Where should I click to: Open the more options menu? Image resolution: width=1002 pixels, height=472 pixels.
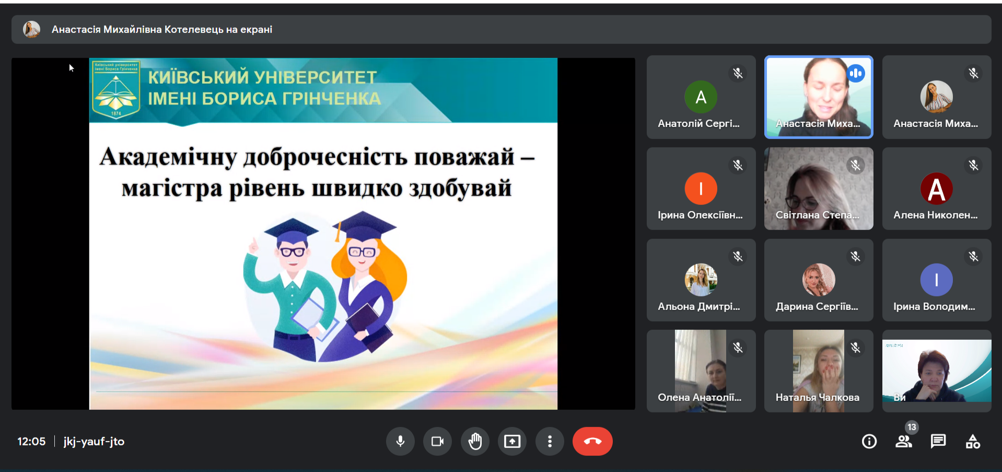click(x=550, y=441)
